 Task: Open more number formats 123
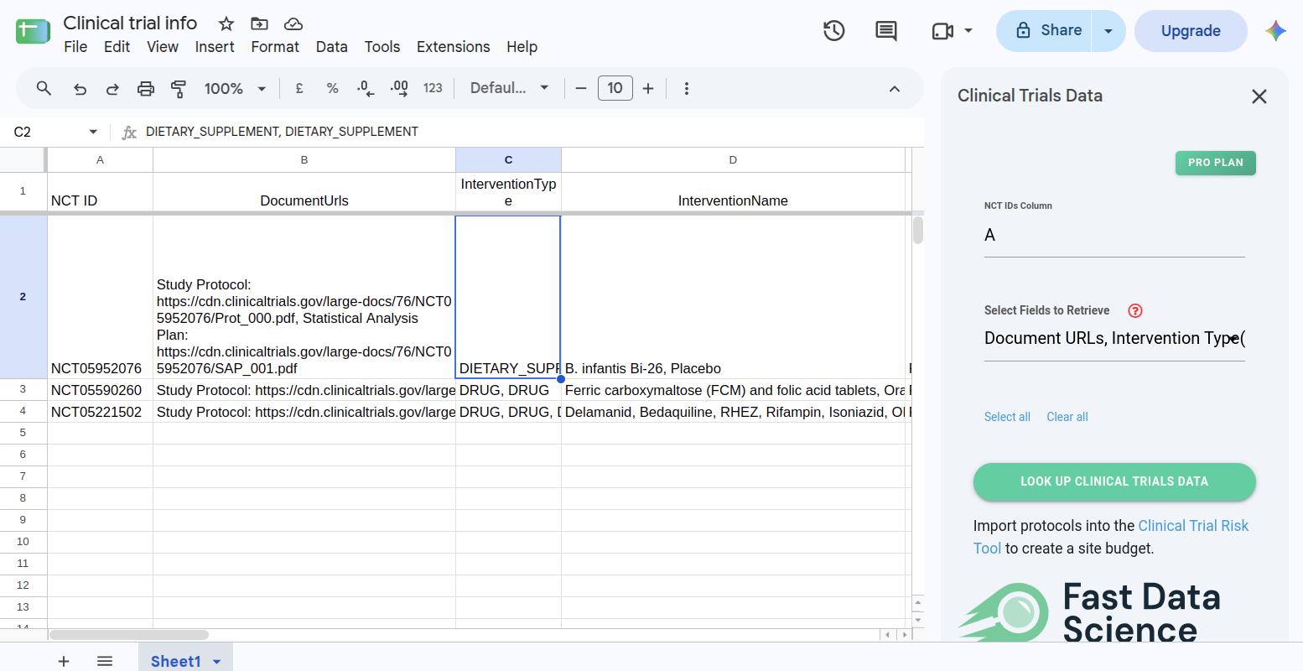pyautogui.click(x=433, y=88)
